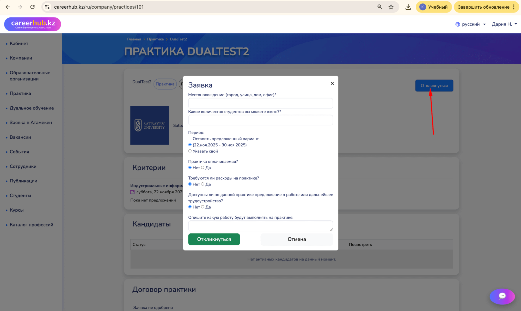Select 'Да' for practice expenses question
Image resolution: width=521 pixels, height=311 pixels.
203,184
